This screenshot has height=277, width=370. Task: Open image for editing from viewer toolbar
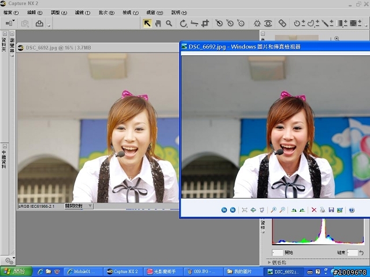pyautogui.click(x=340, y=210)
